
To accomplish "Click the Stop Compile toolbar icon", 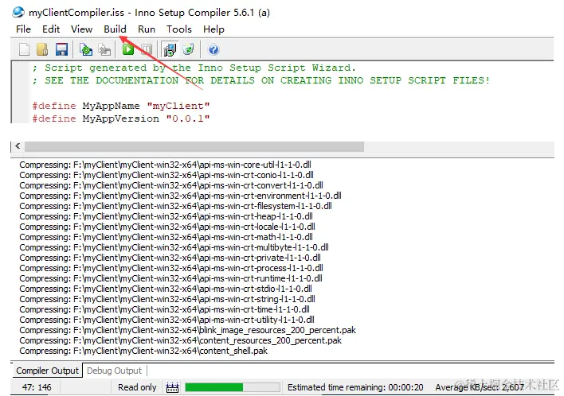I will 104,49.
